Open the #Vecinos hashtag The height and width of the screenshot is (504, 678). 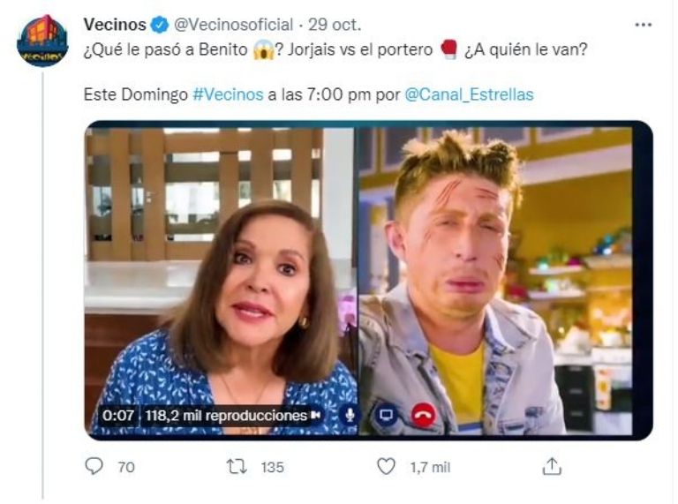click(228, 94)
